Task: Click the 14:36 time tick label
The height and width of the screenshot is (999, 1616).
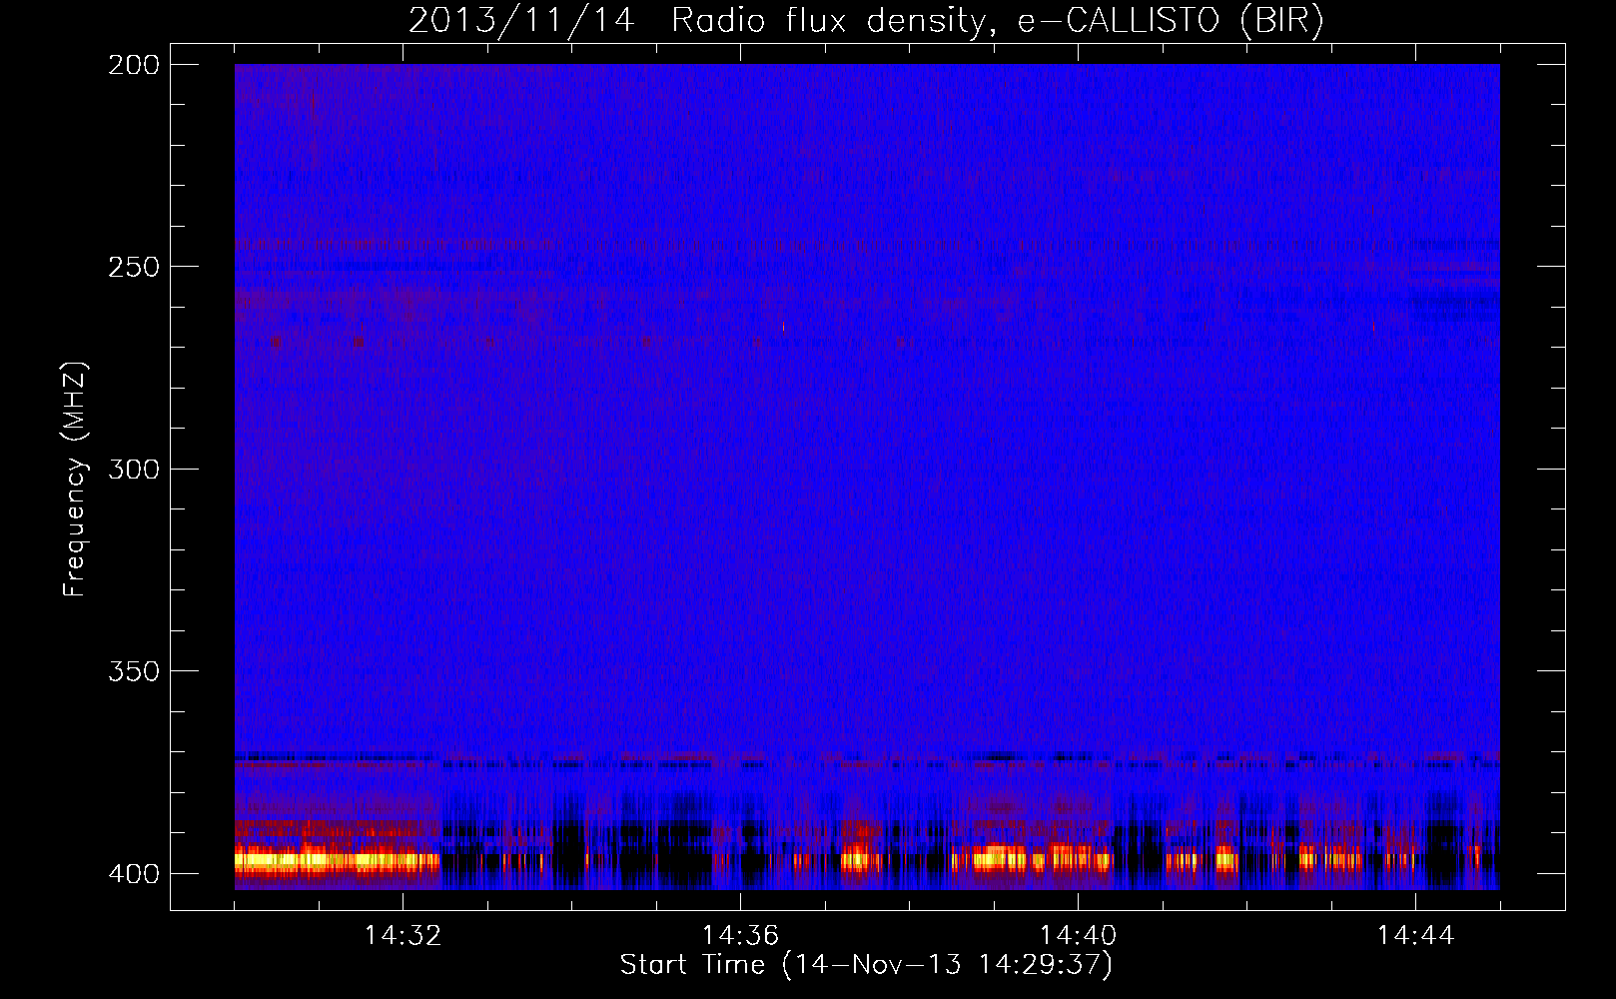Action: tap(740, 936)
